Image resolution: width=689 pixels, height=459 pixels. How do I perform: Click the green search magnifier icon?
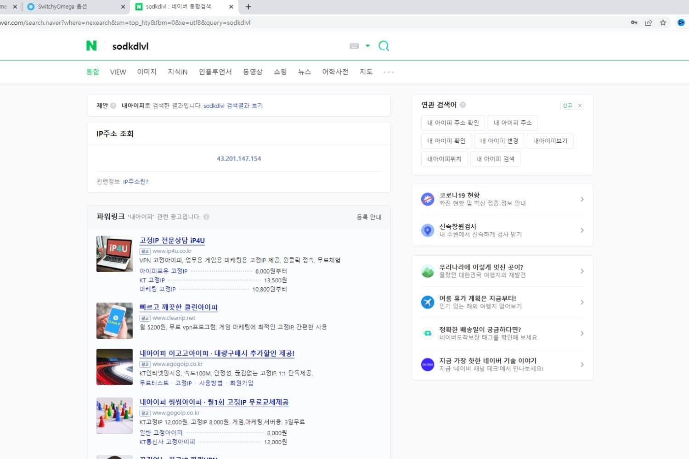point(384,46)
